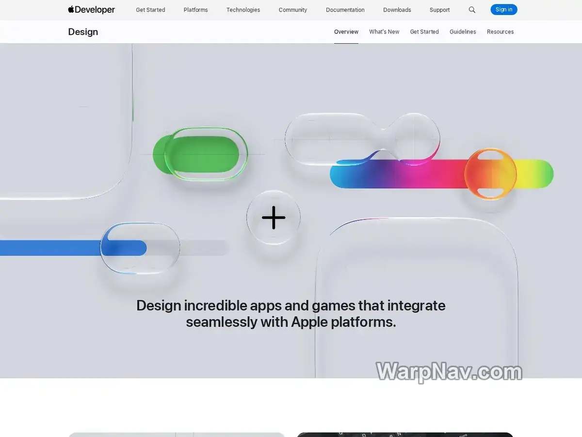
Task: Select the Overview tab
Action: 346,32
